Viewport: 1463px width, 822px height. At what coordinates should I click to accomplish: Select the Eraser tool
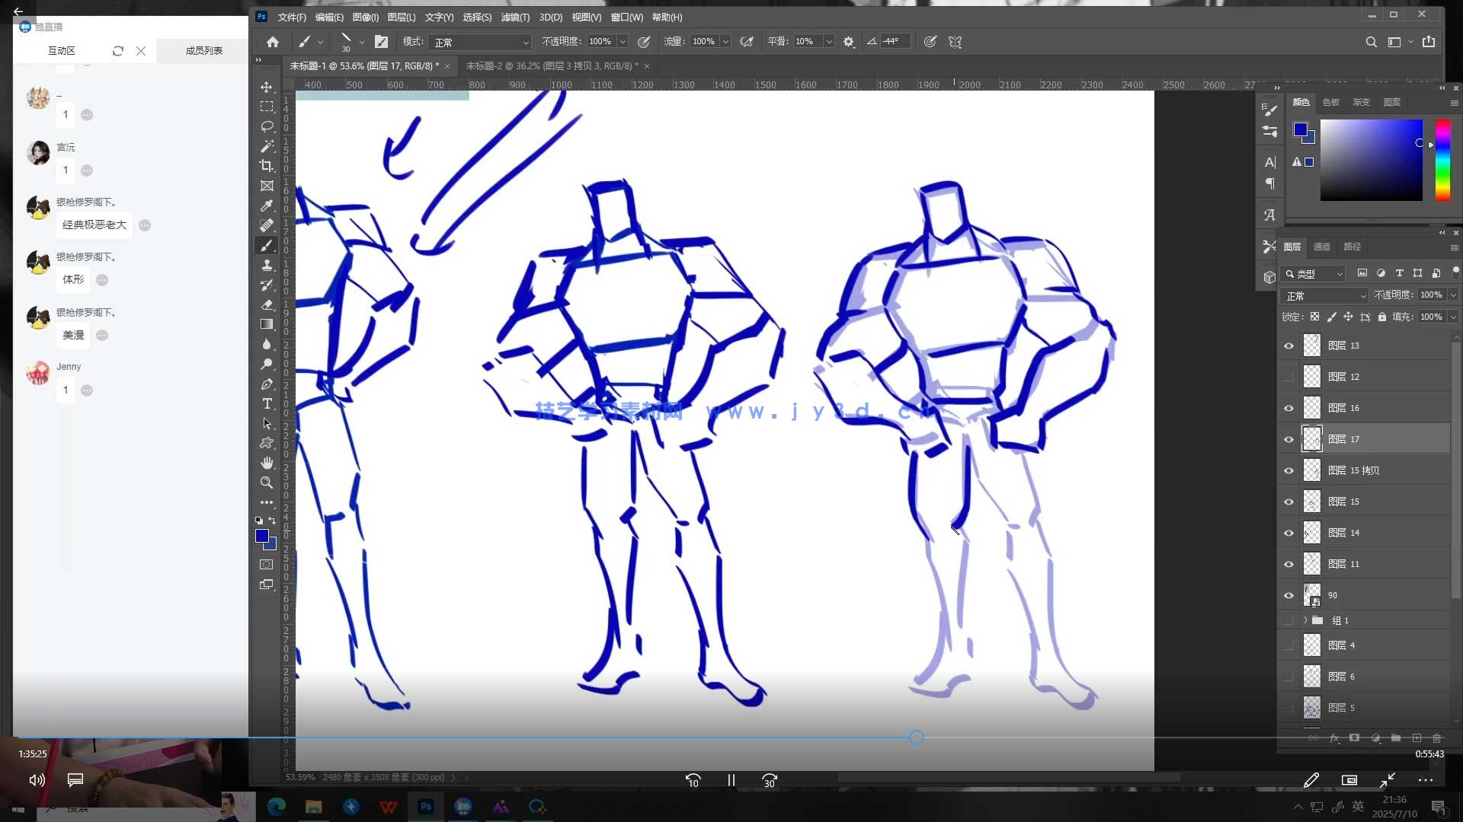tap(267, 304)
